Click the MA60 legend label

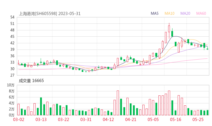[x=201, y=13]
